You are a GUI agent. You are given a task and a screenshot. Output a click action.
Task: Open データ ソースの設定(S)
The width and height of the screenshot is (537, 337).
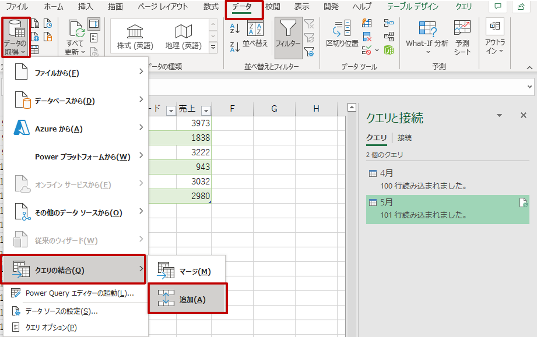coord(76,311)
